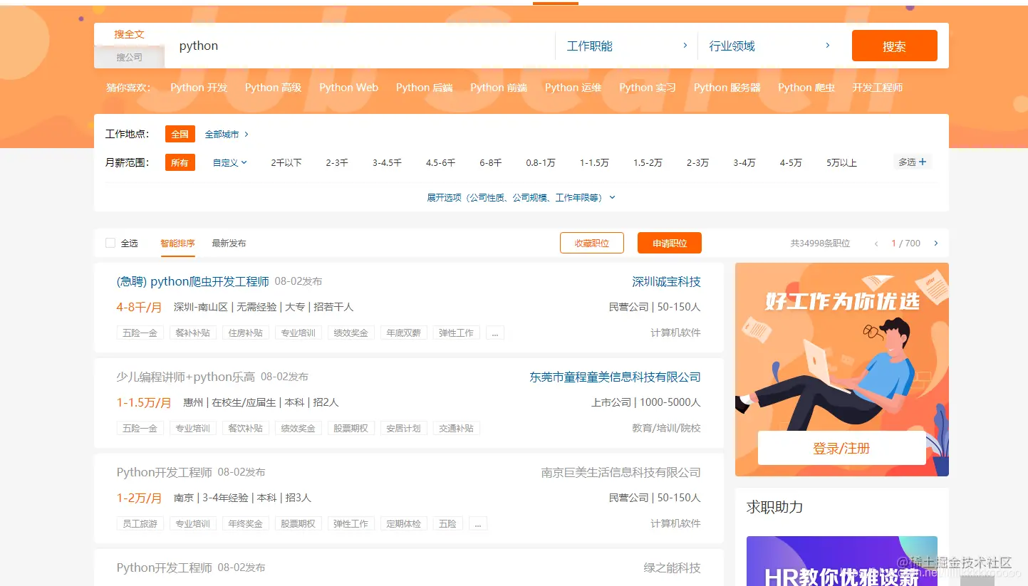Sort results by 最新发布
The width and height of the screenshot is (1028, 586).
229,244
